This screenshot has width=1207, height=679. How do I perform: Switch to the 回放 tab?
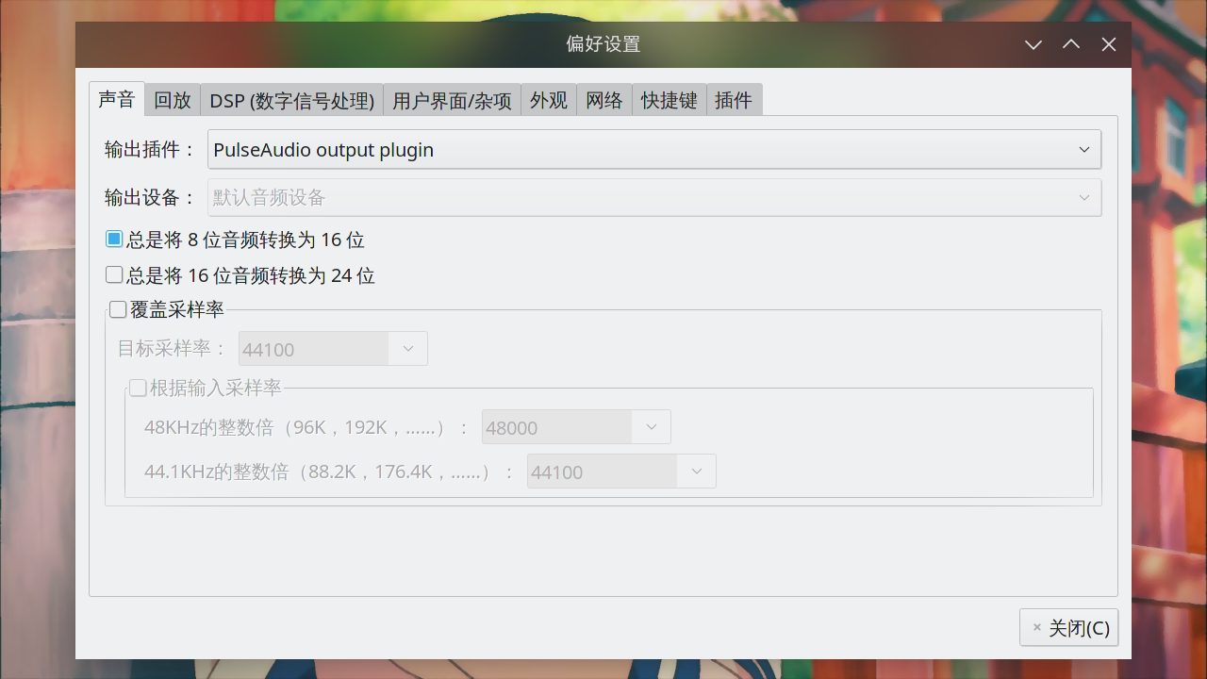click(173, 100)
